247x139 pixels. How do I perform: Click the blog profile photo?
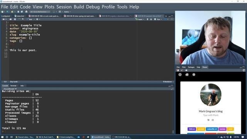click(211, 95)
